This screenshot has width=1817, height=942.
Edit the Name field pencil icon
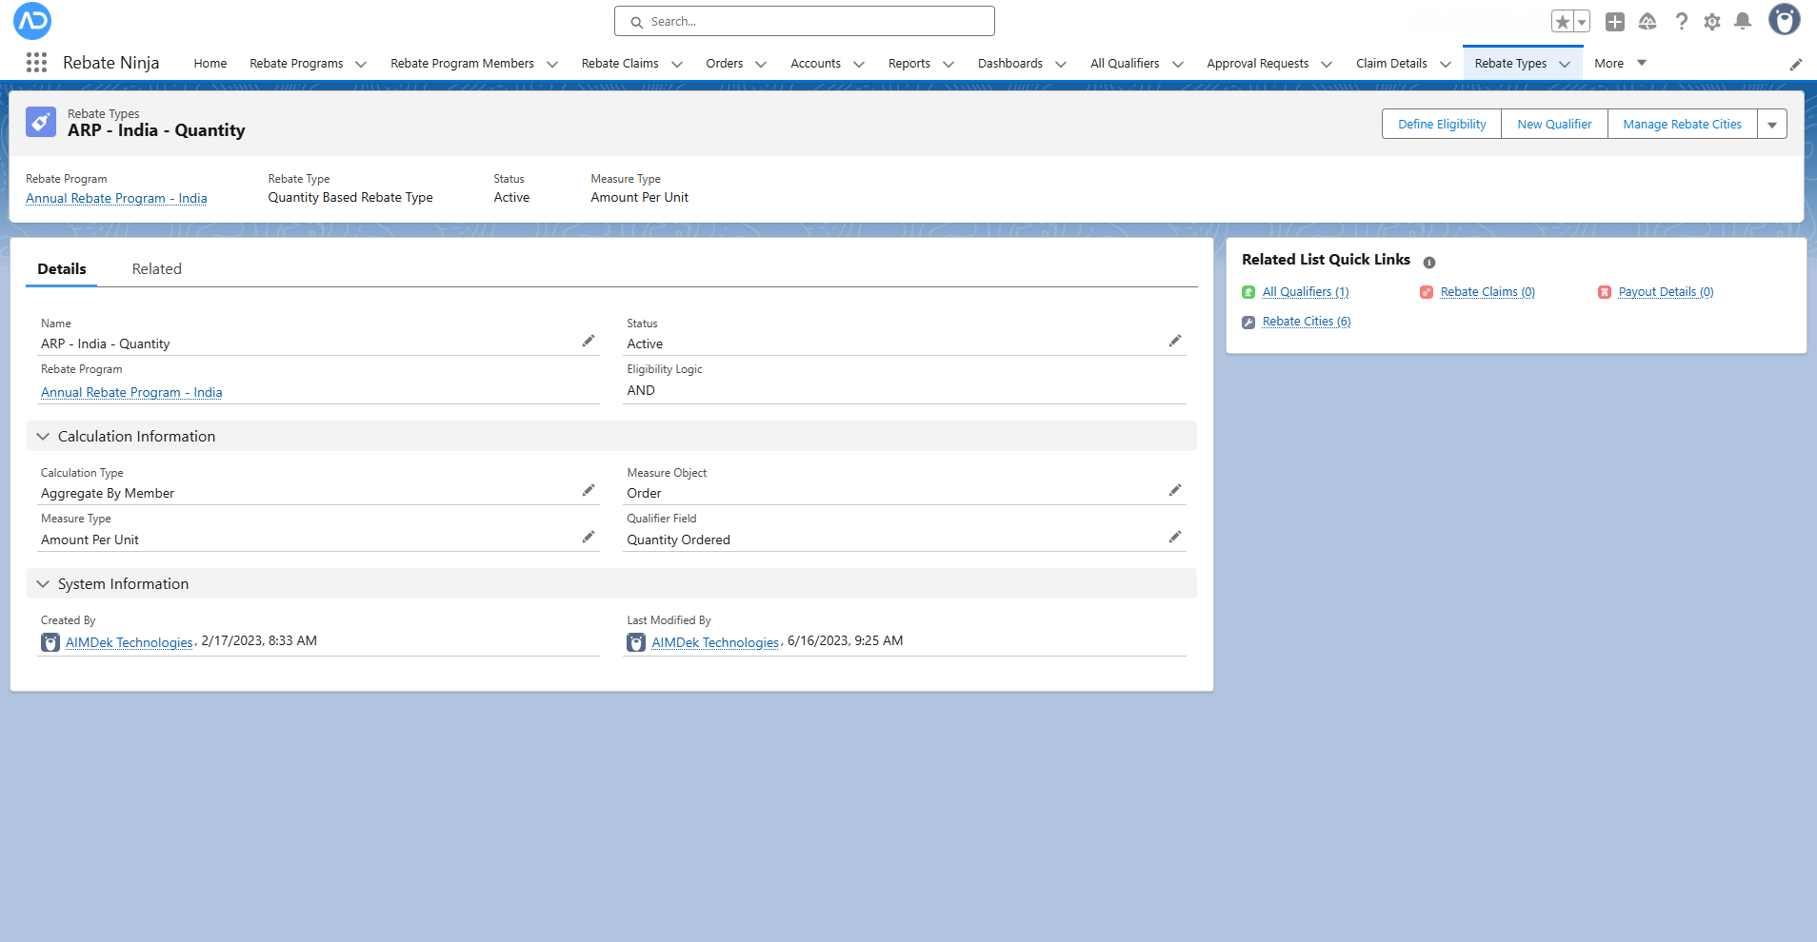click(x=589, y=342)
